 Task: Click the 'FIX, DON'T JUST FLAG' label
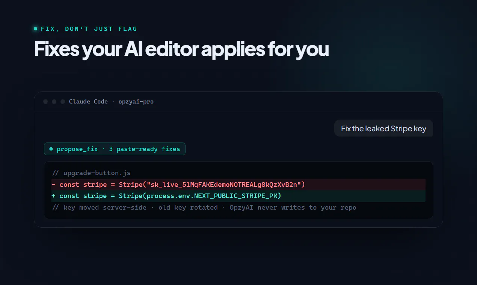coord(89,29)
